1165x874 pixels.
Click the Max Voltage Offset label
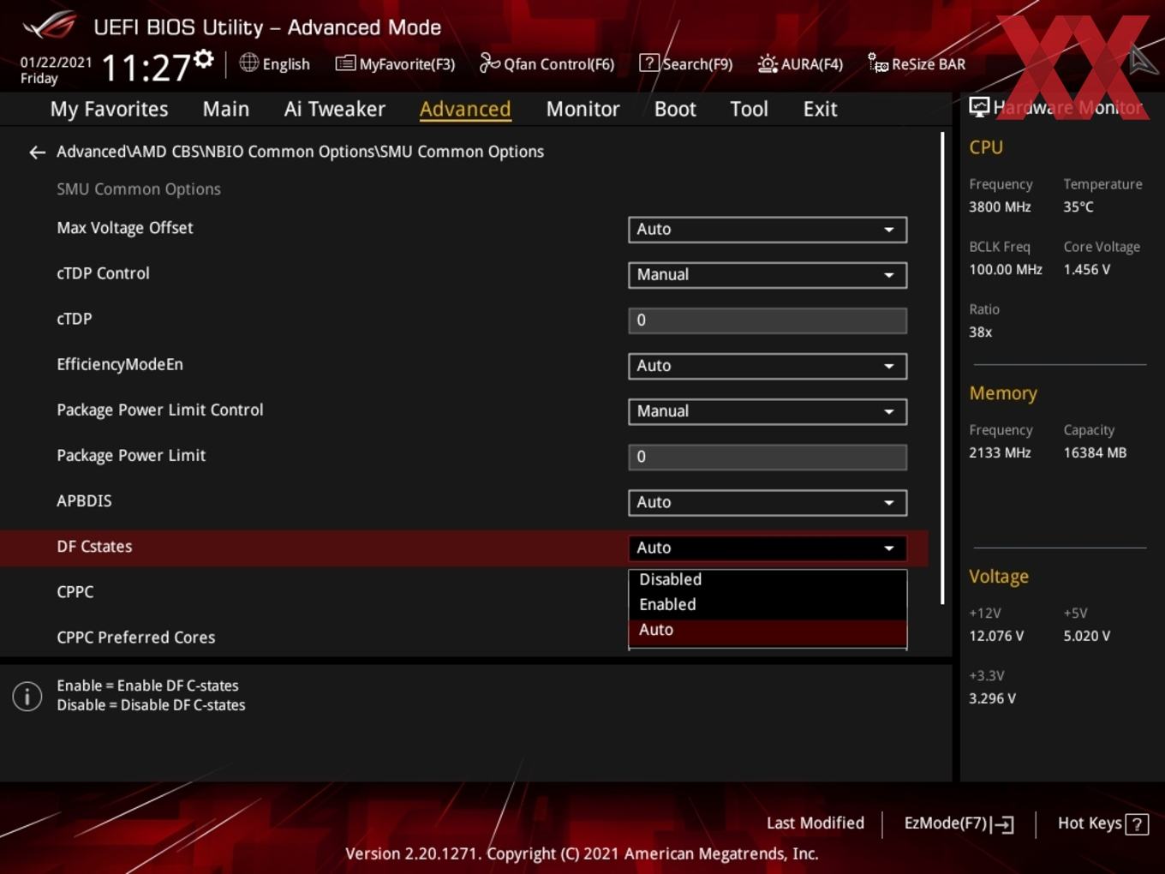[125, 228]
